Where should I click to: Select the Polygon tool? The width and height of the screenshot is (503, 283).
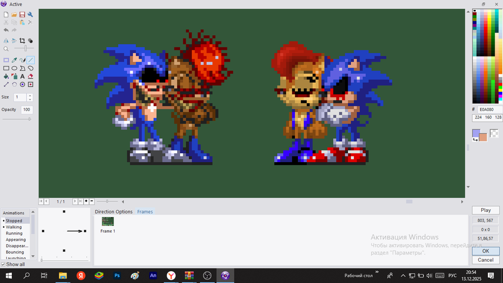click(x=22, y=68)
